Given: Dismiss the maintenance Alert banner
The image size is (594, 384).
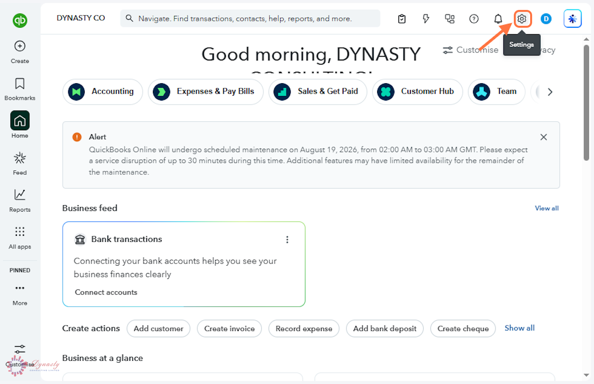Looking at the screenshot, I should point(544,137).
